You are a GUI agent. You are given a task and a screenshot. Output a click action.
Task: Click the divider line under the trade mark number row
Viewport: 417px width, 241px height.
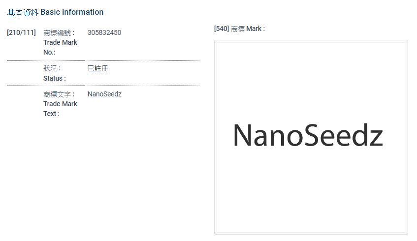pos(103,60)
